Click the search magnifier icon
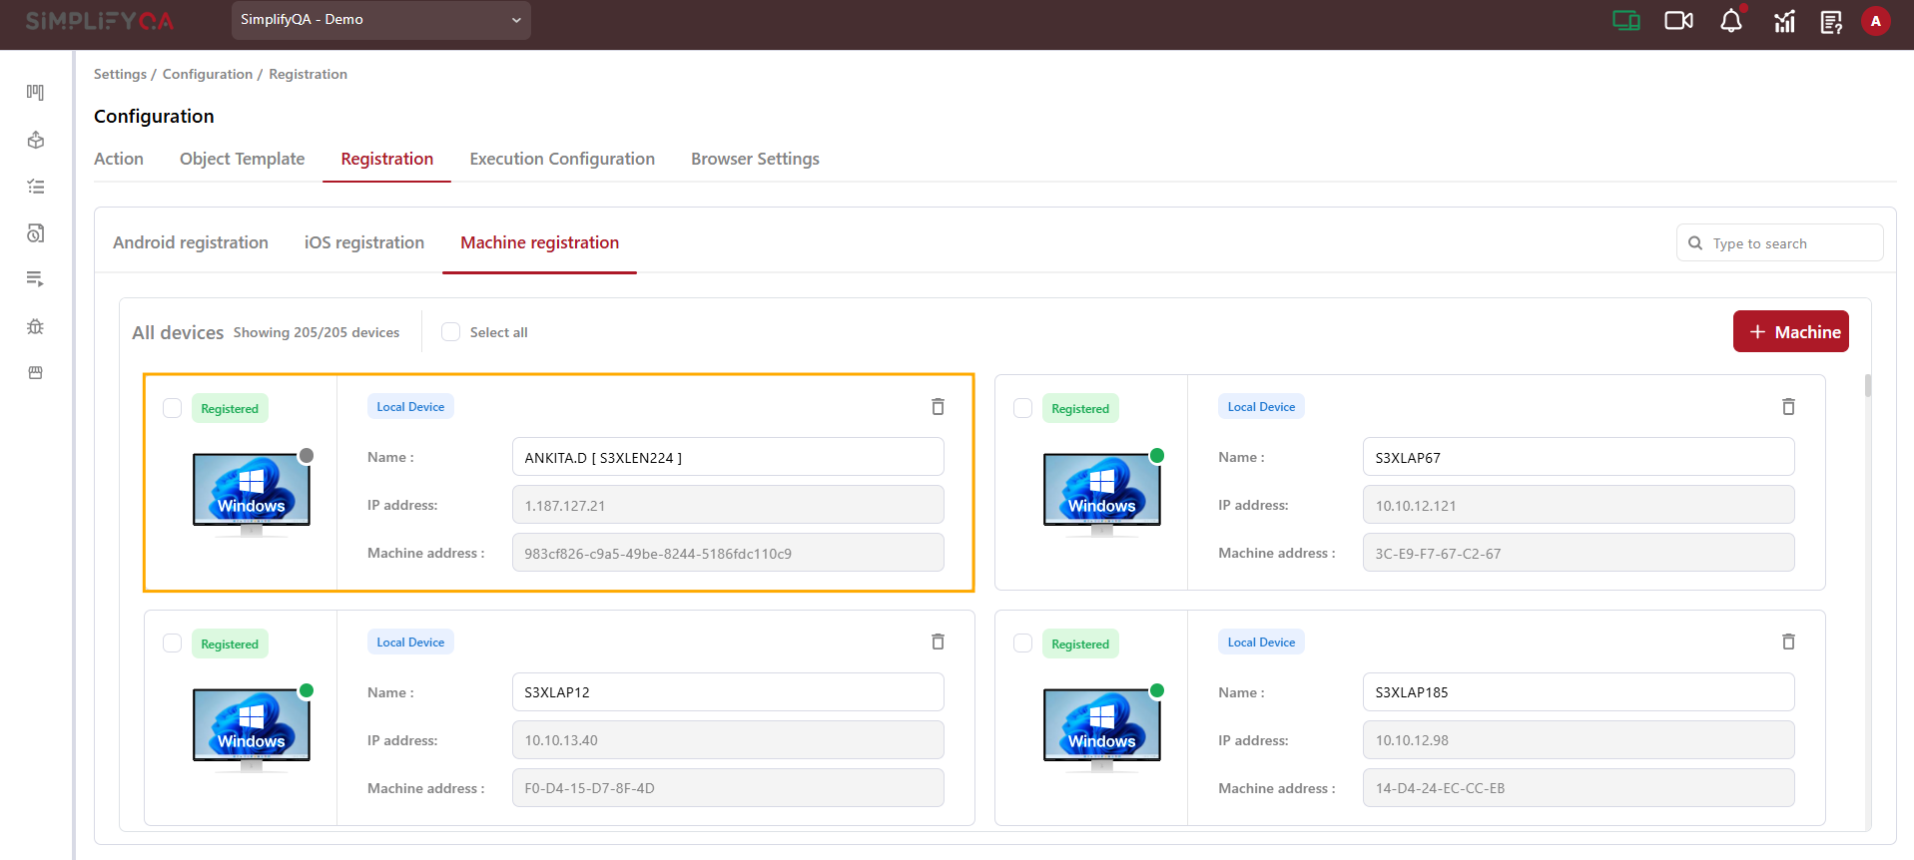The image size is (1914, 860). tap(1695, 242)
